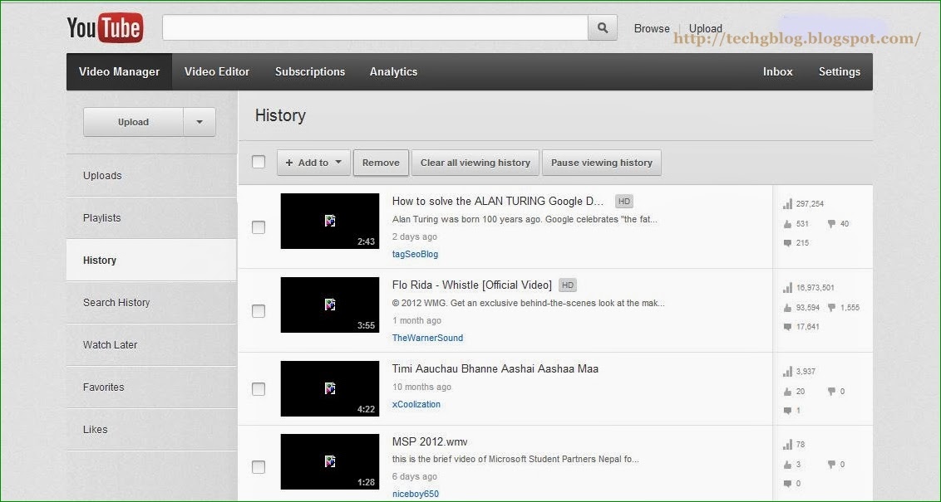Check the Flo Rida Whistle video
This screenshot has width=941, height=502.
coord(259,311)
